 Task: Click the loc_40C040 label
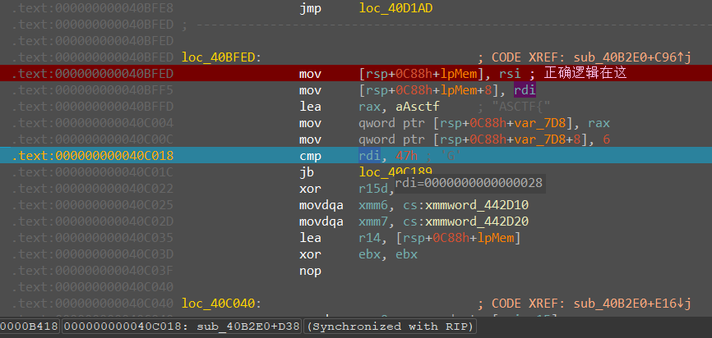(219, 304)
